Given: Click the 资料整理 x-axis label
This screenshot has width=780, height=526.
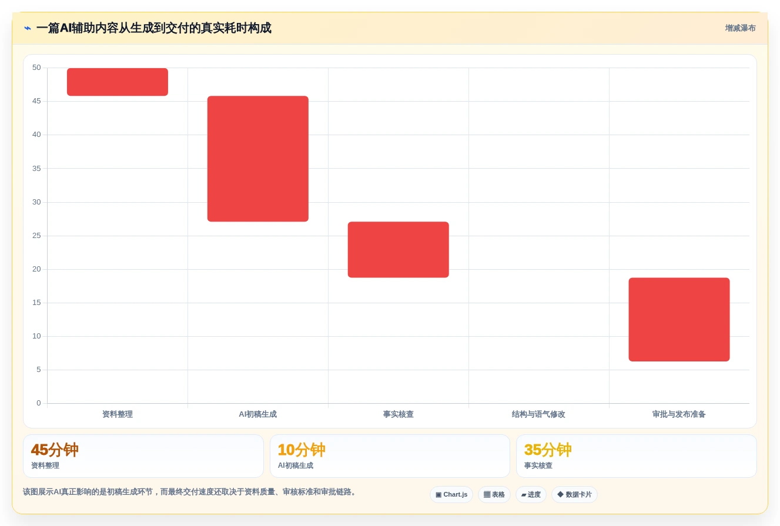Looking at the screenshot, I should (x=118, y=414).
